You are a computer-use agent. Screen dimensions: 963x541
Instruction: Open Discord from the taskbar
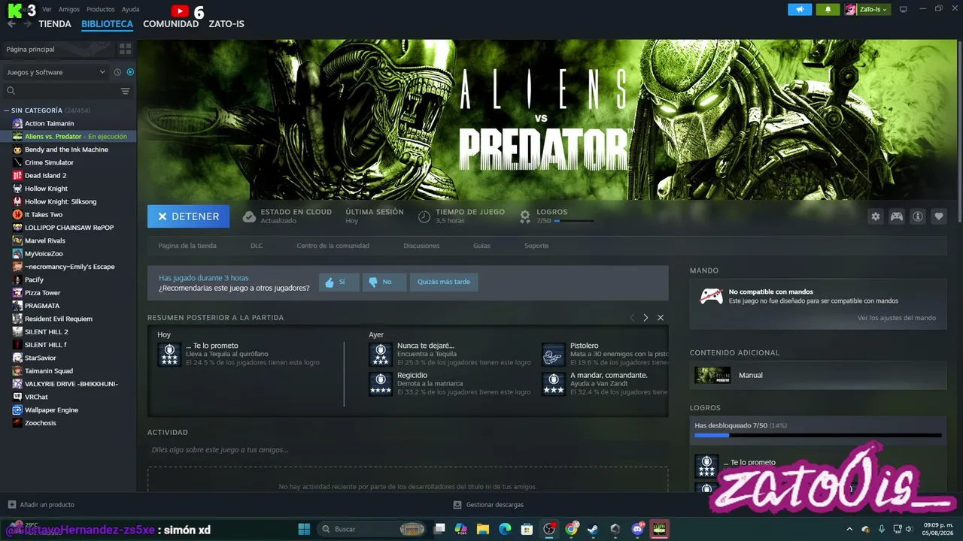tap(638, 529)
